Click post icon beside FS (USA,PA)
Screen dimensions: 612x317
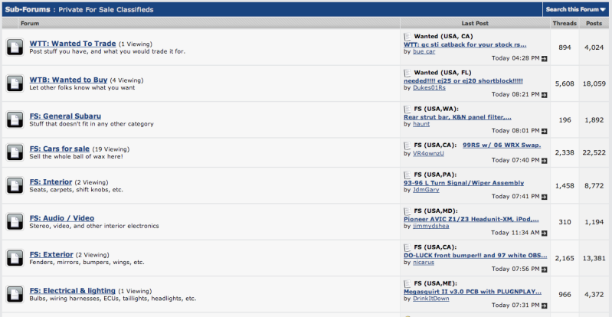(407, 175)
